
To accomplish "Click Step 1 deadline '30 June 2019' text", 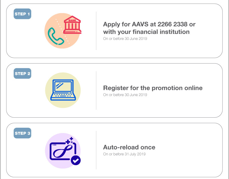I will [136, 39].
